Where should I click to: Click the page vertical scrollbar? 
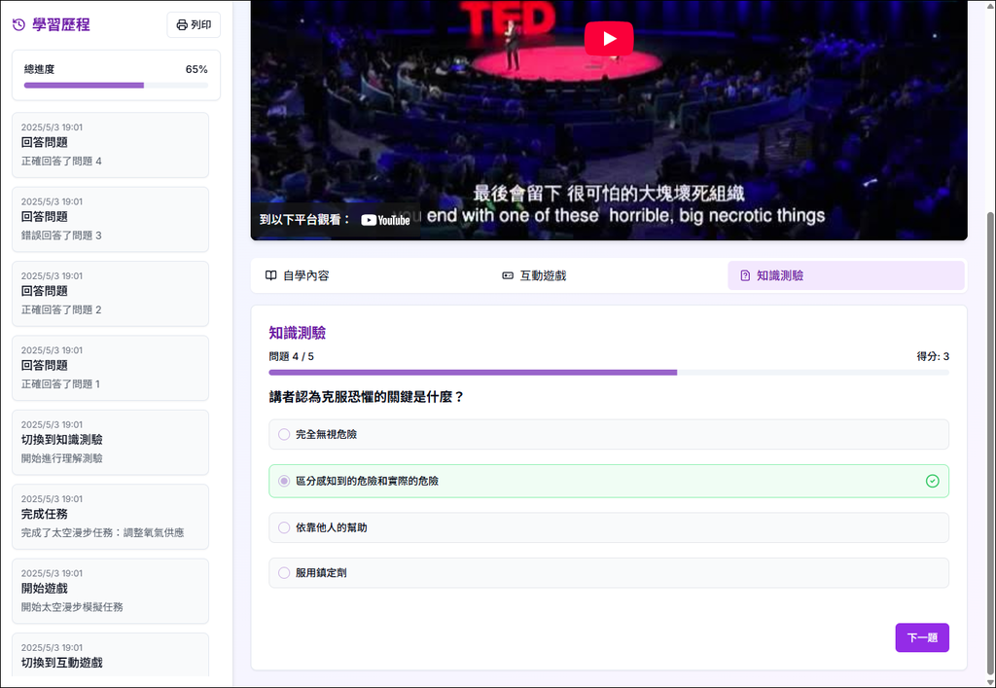click(989, 445)
